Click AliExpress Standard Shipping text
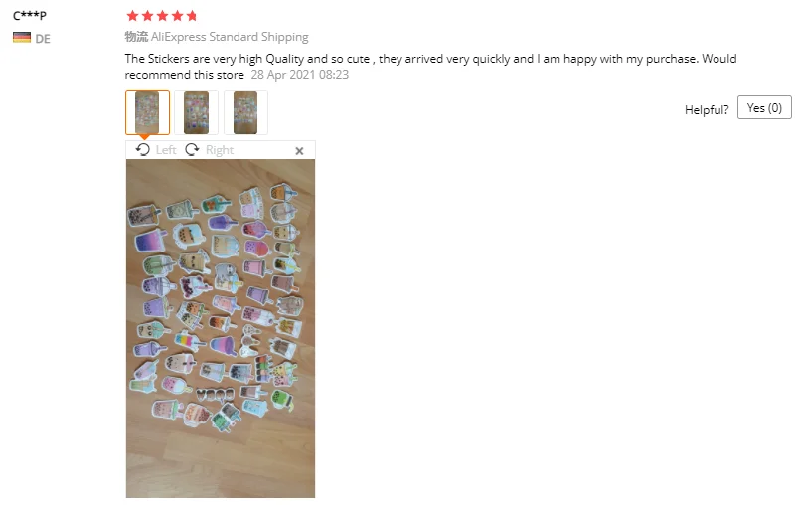797x505 pixels. [x=230, y=37]
